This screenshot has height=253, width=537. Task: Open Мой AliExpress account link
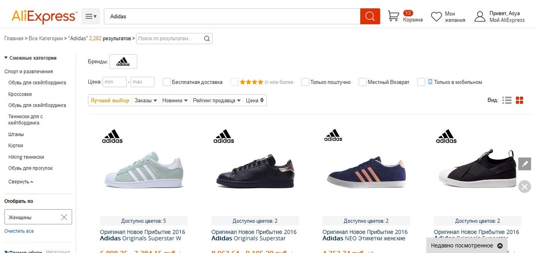[x=507, y=20]
